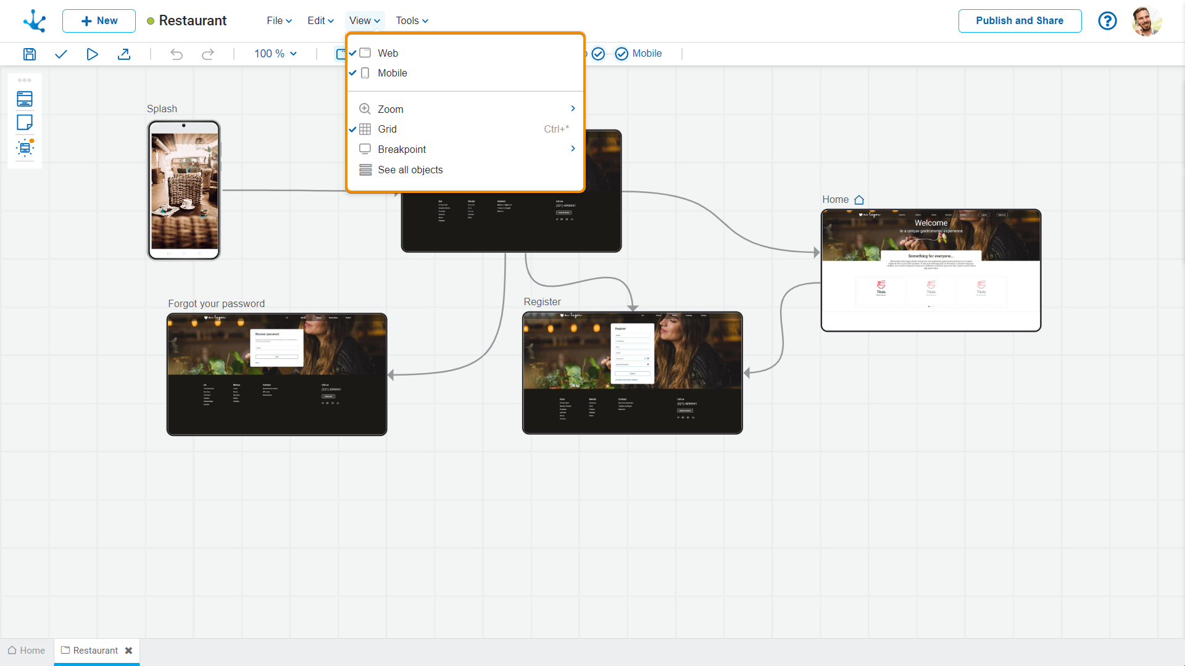Select the Grid menu option
The height and width of the screenshot is (666, 1185).
pyautogui.click(x=386, y=129)
